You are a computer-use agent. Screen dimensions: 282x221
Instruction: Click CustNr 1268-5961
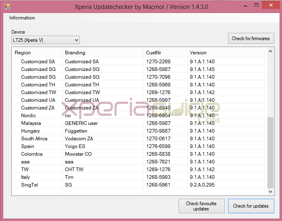coord(158,185)
